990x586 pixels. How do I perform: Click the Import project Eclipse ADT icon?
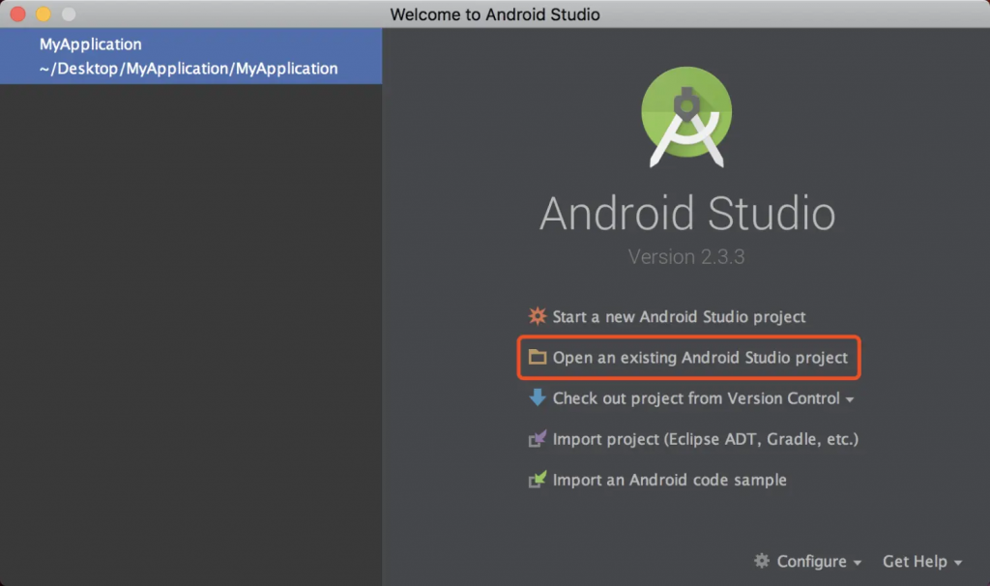point(538,438)
